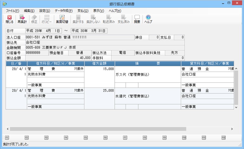This screenshot has height=149, width=244.
Task: Run 再集計 recalculation from toolbar
Action: click(x=22, y=19)
